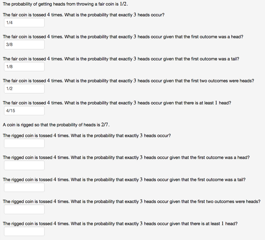Click fair coin question text about first two heads
This screenshot has width=265, height=240.
[x=128, y=81]
